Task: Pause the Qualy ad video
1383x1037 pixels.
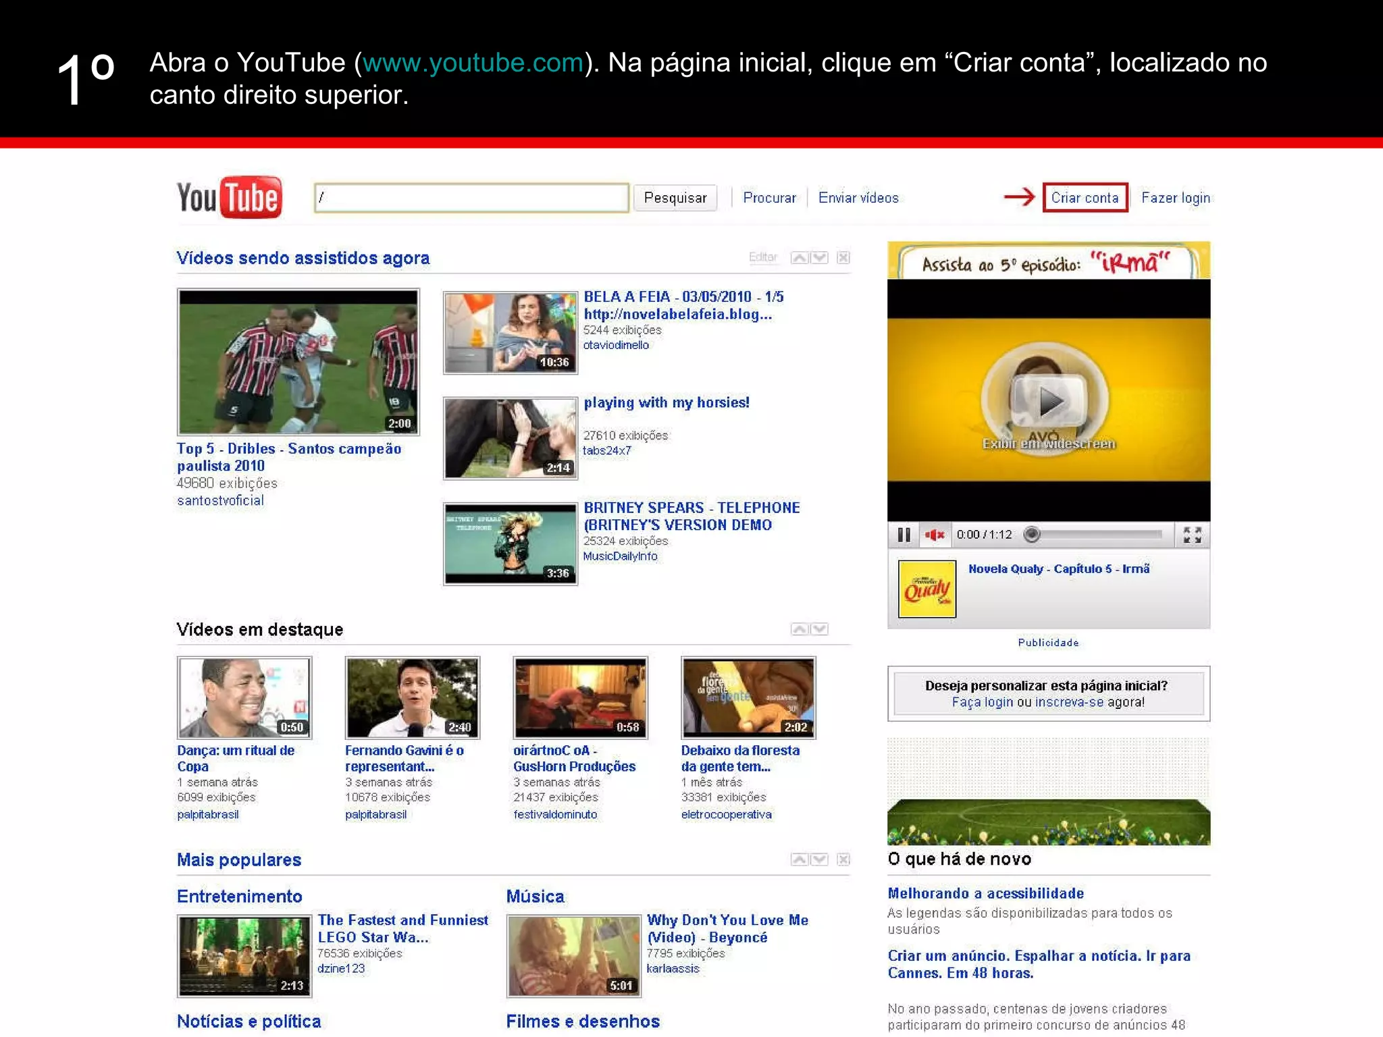Action: click(904, 535)
